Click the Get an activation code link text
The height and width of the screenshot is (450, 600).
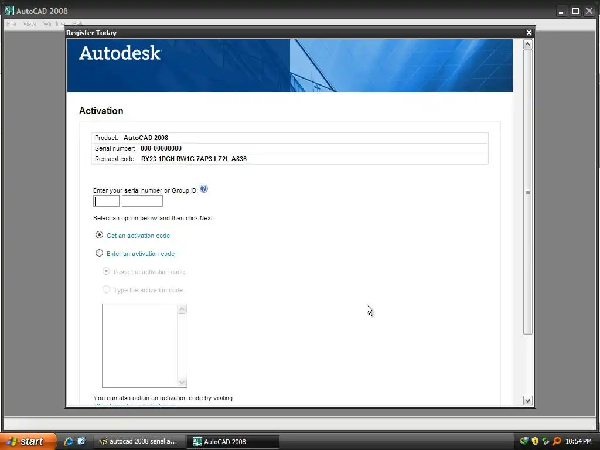138,236
